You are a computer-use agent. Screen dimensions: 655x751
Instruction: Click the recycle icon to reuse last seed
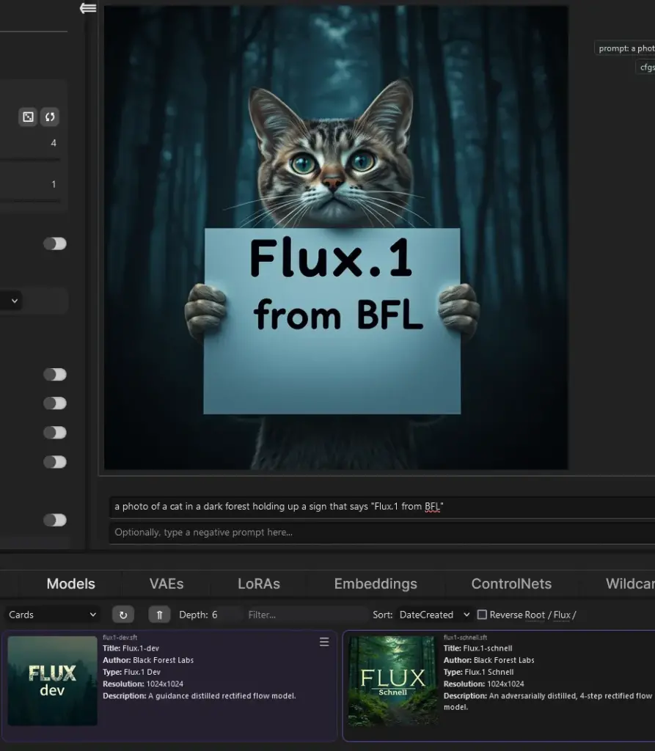50,117
